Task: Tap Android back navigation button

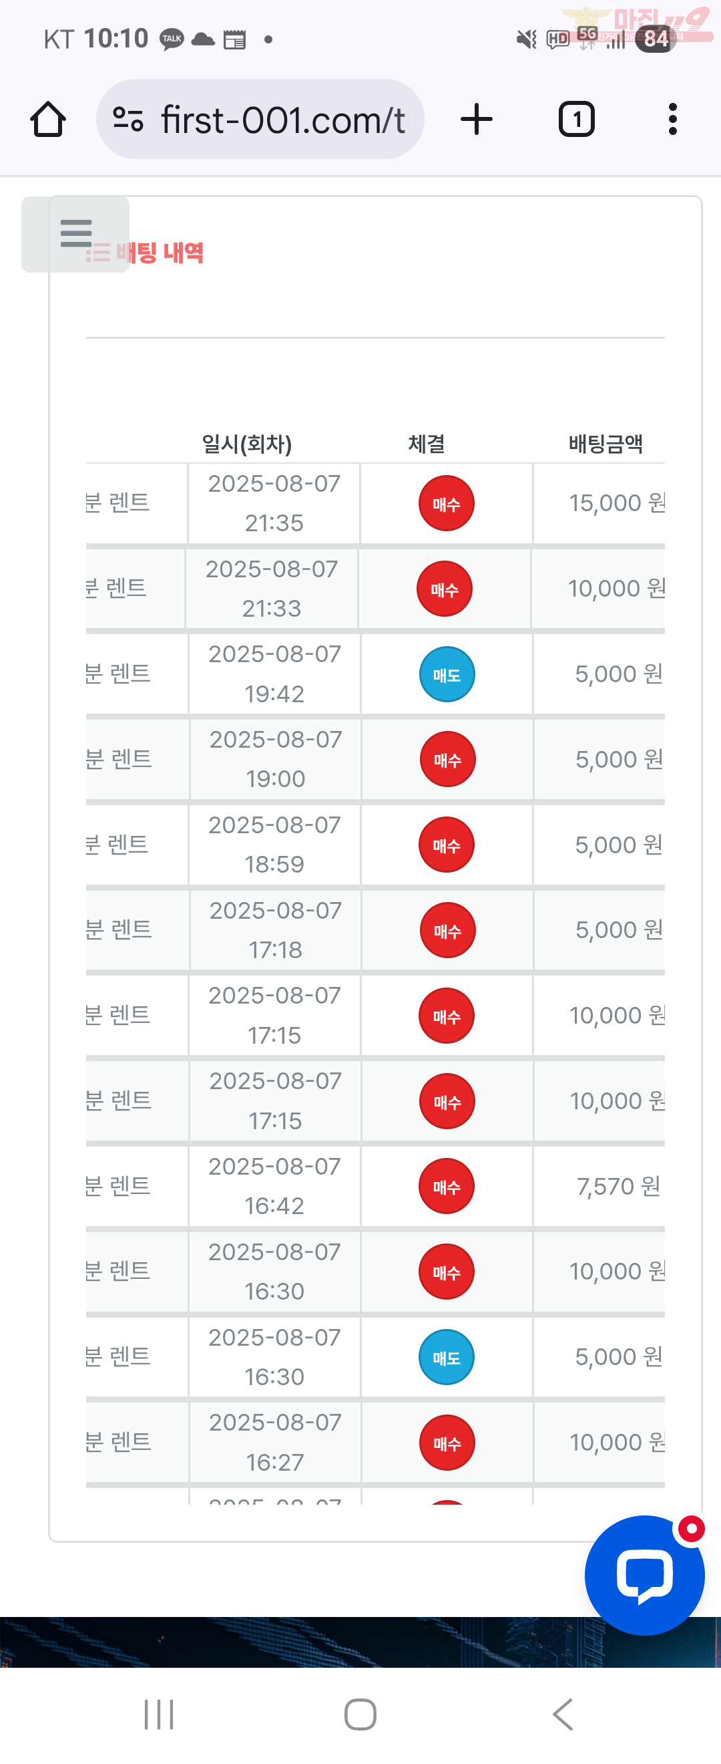Action: click(x=562, y=1715)
